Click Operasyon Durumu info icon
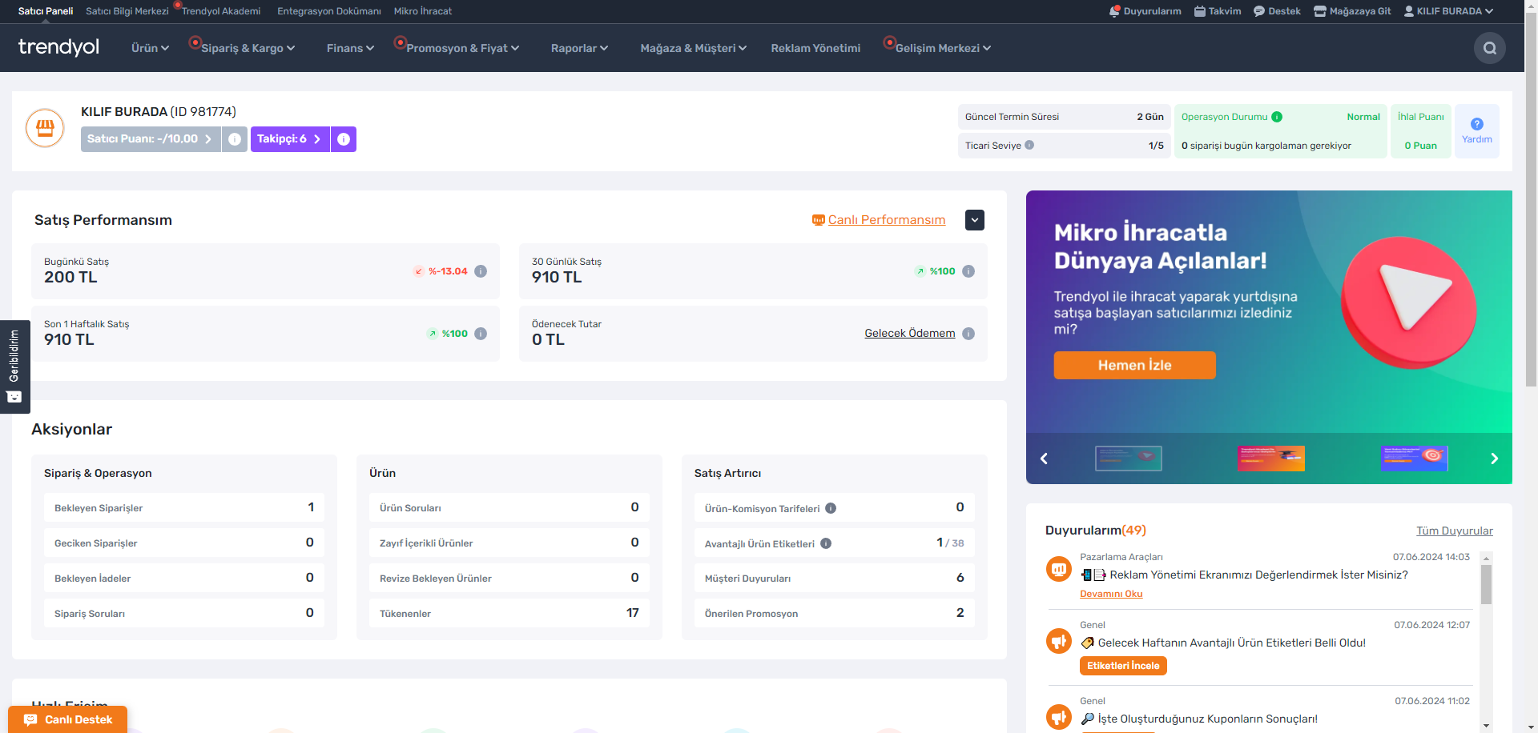Viewport: 1538px width, 733px height. pyautogui.click(x=1277, y=117)
